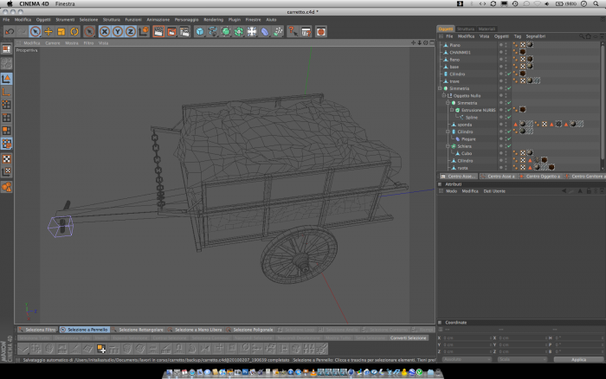Viewport: 606px width, 379px height.
Task: Add a Cube primitive object
Action: point(199,32)
